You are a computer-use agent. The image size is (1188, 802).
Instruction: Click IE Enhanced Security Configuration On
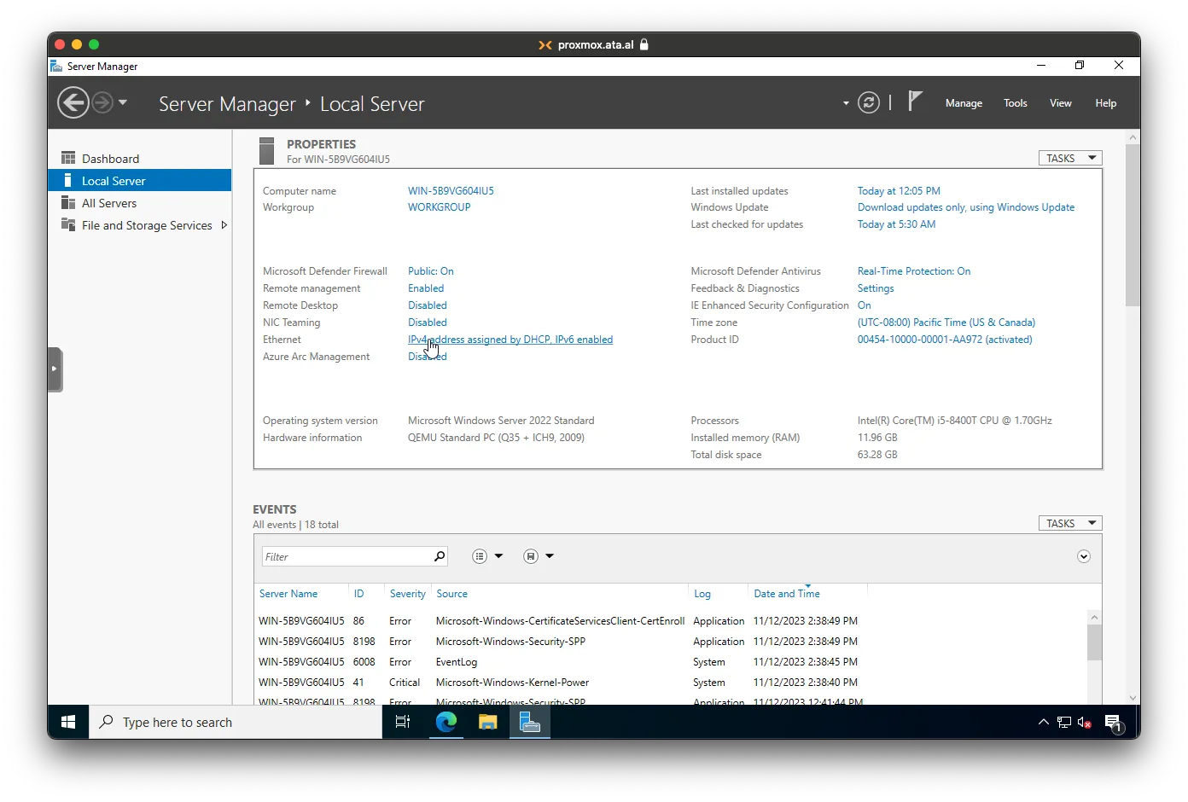[x=865, y=305]
